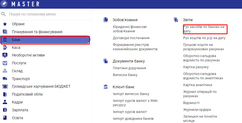242x123 pixels.
Task: Click the Кадри person icon
Action: click(x=5, y=102)
